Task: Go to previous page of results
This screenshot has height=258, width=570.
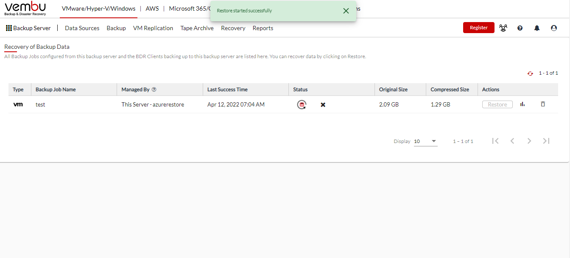Action: coord(512,141)
